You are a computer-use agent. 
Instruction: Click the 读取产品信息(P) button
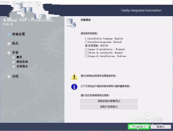pos(109,107)
